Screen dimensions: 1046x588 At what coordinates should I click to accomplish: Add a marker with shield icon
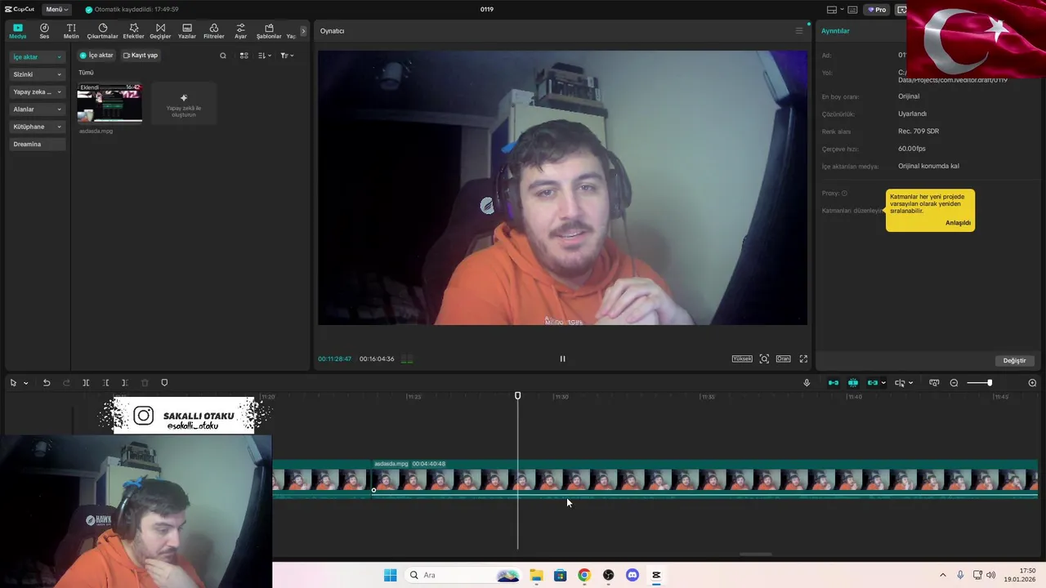point(164,383)
